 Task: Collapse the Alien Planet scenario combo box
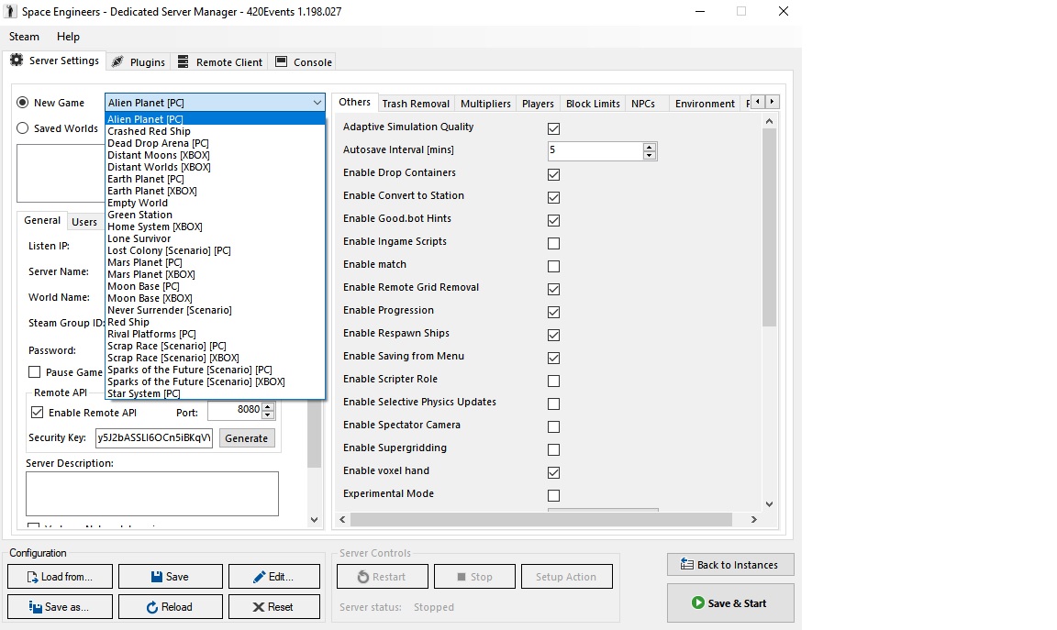pos(317,103)
